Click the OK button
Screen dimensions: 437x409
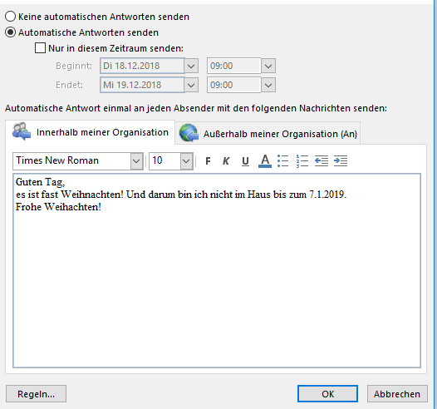327,394
